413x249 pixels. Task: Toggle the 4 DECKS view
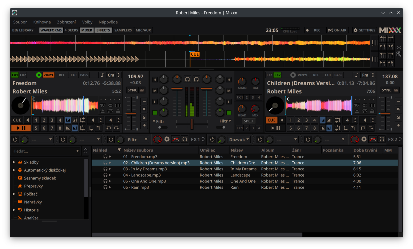click(71, 30)
